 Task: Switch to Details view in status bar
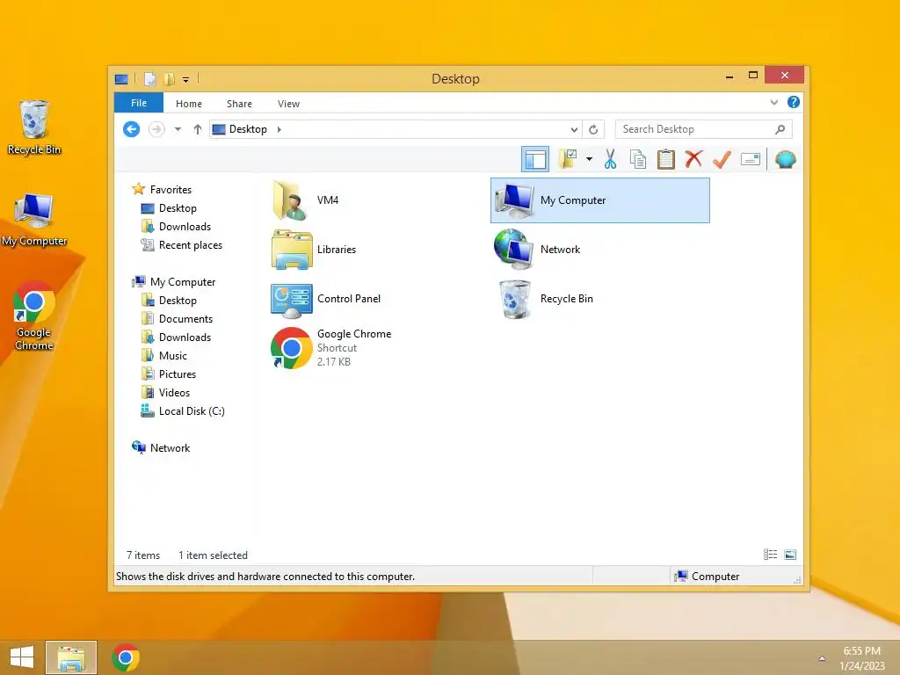click(770, 555)
